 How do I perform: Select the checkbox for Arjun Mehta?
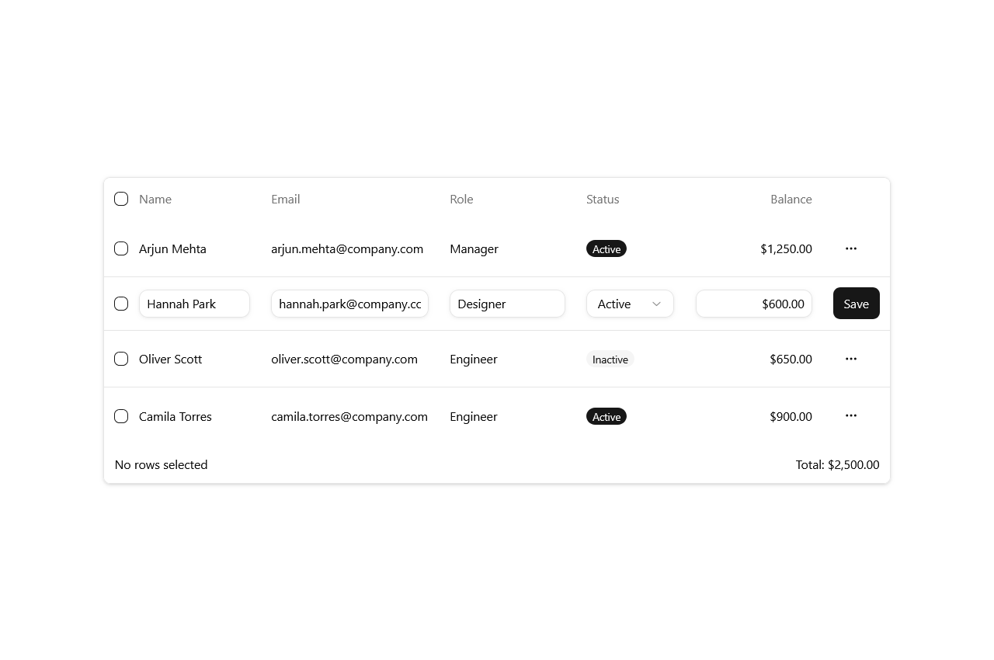coord(121,248)
